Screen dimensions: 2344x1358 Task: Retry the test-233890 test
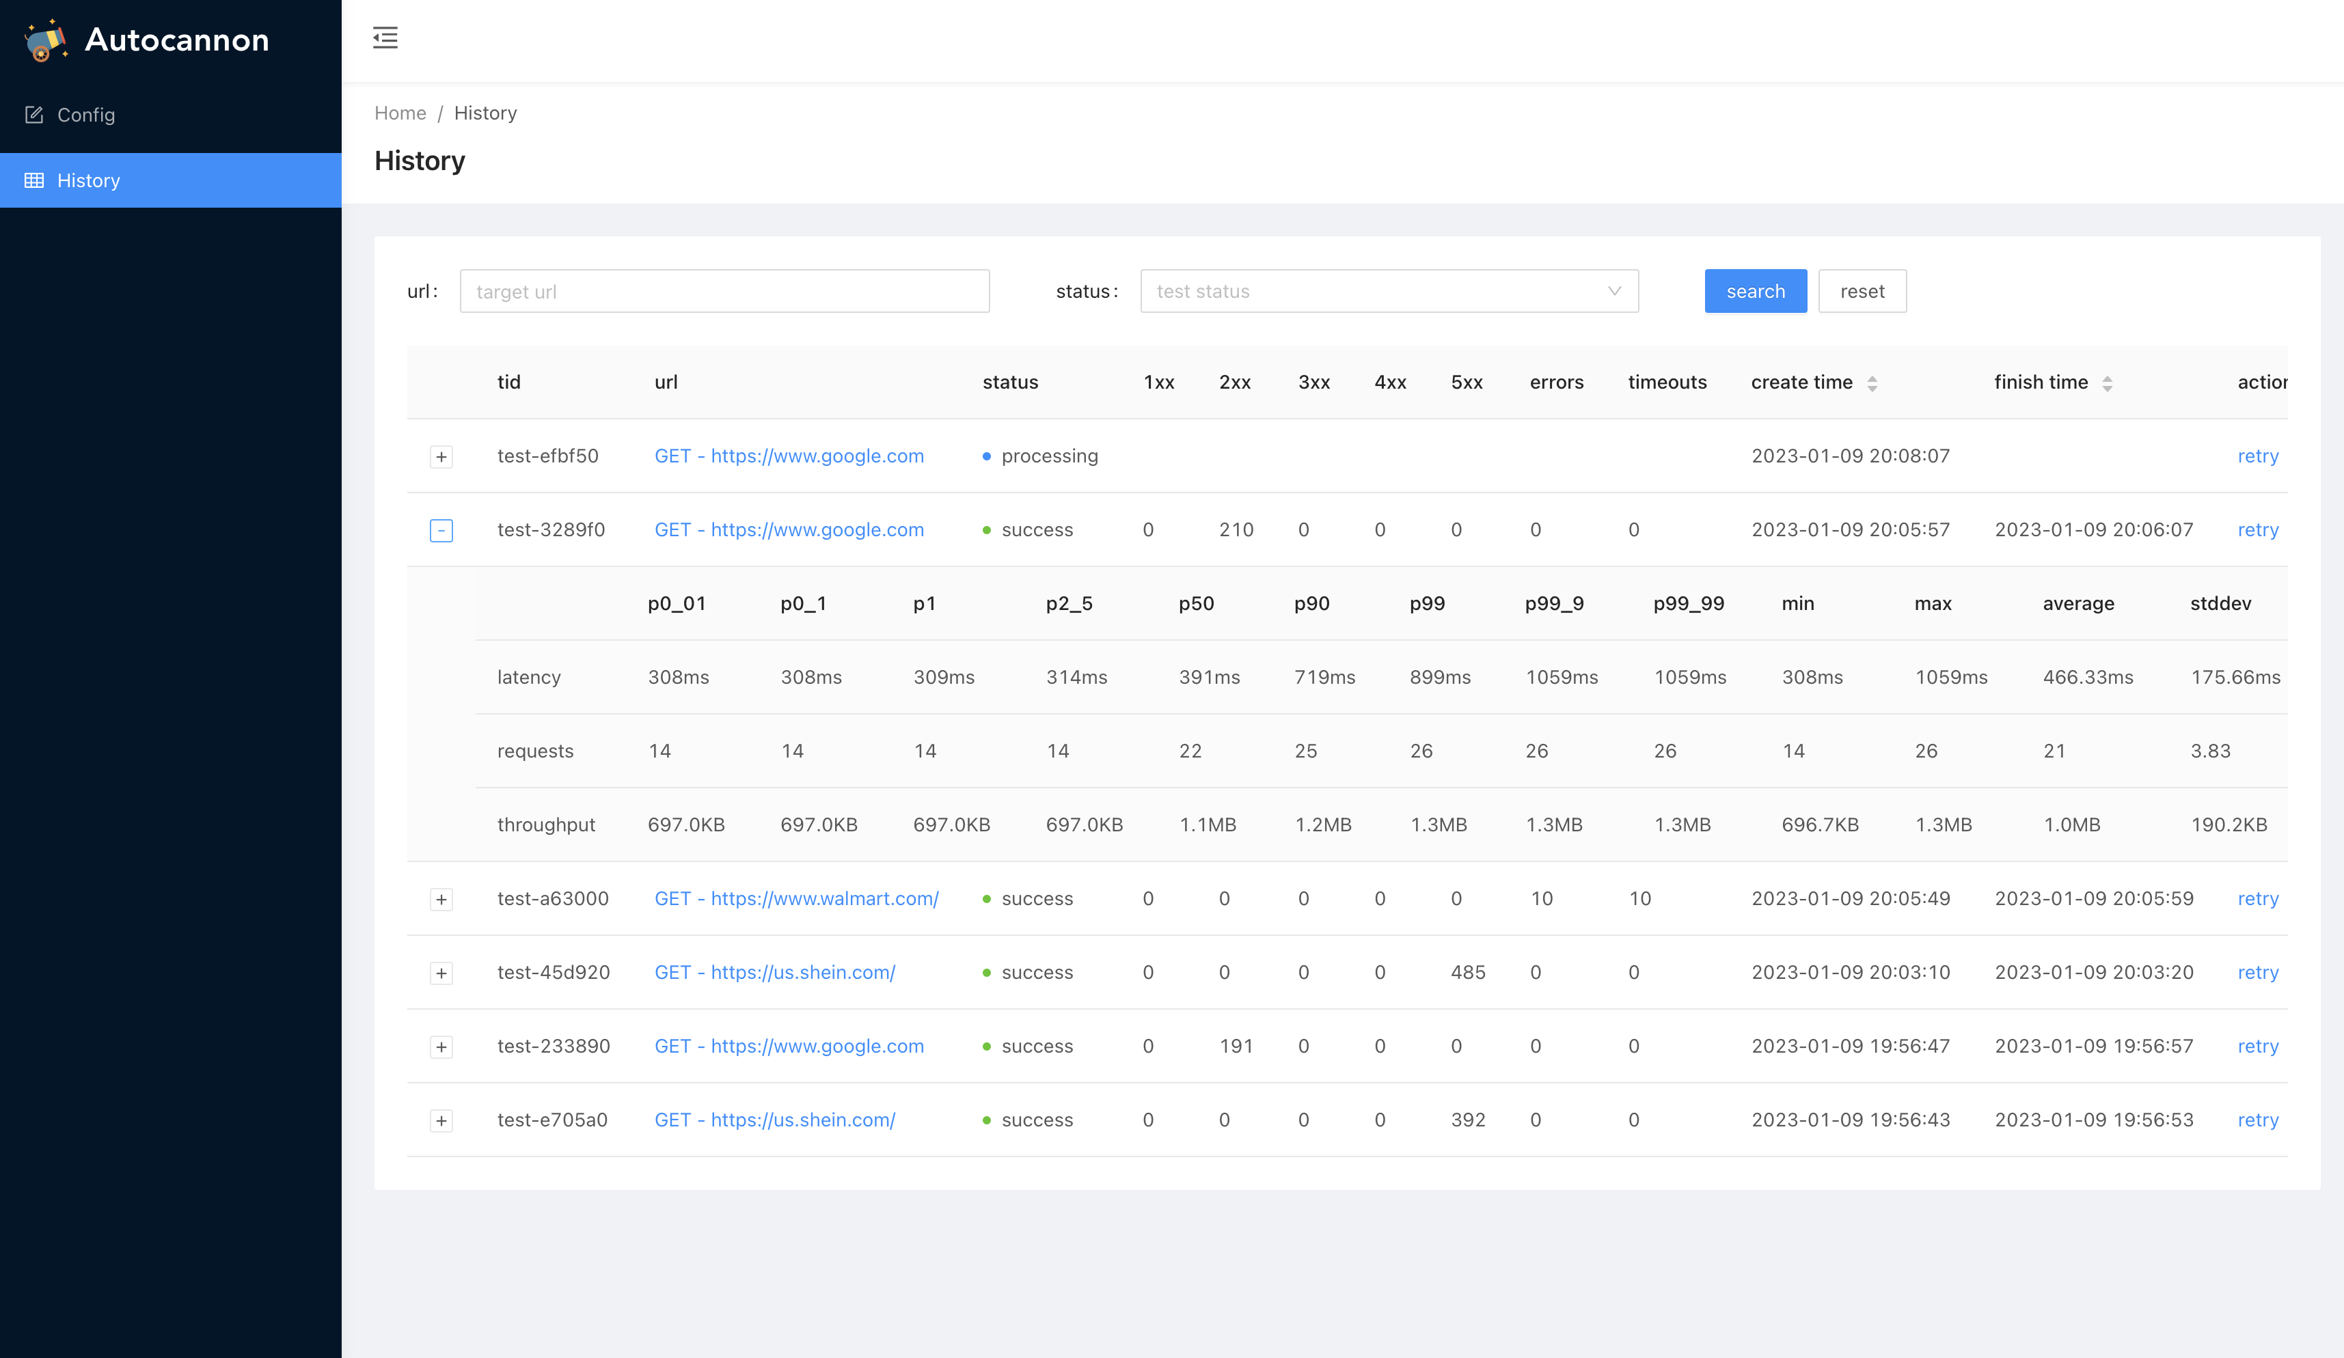pyautogui.click(x=2257, y=1046)
